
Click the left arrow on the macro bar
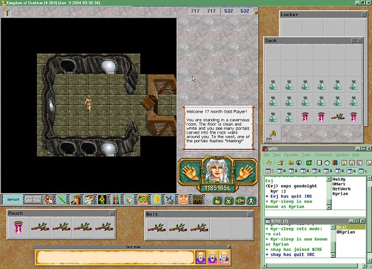(29, 200)
